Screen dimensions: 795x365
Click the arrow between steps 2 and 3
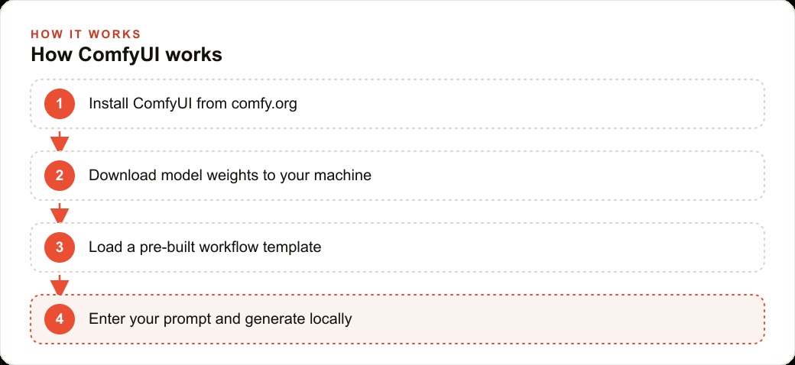60,213
